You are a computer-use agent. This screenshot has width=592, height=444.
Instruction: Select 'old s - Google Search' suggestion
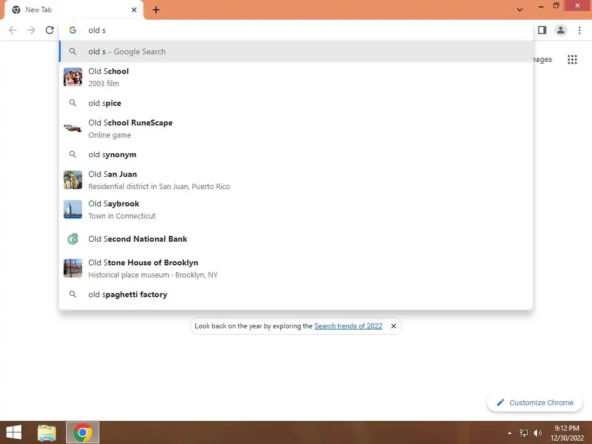[296, 51]
